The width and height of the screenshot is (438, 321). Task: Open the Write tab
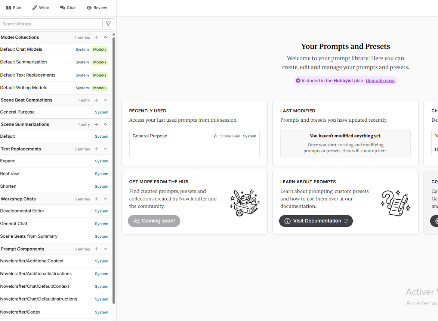pos(40,7)
